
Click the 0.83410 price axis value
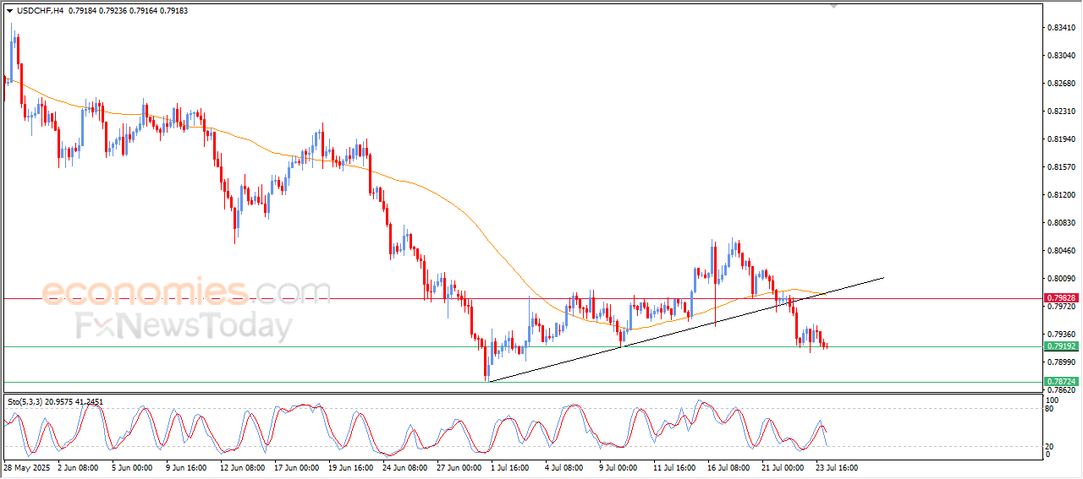1062,28
